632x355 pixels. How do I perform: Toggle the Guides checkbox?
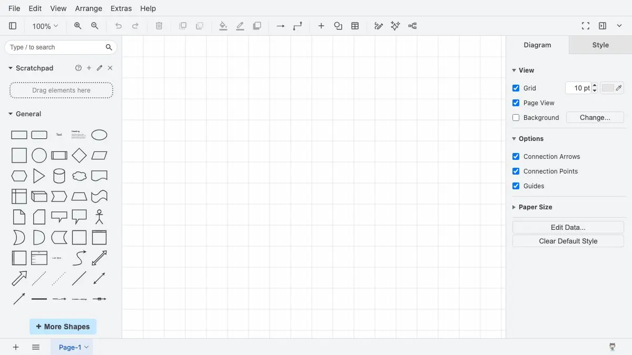point(516,186)
